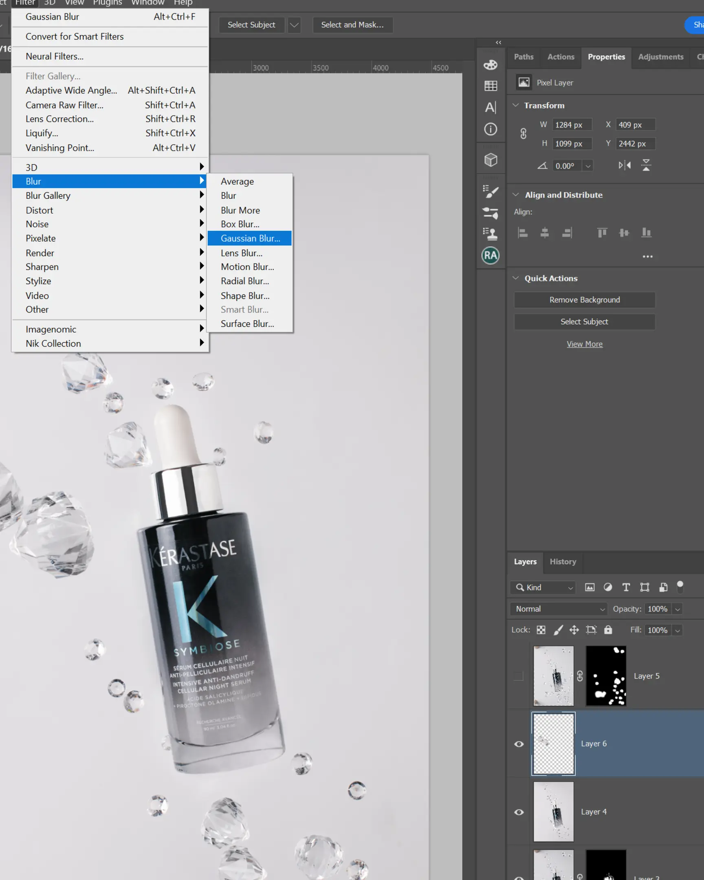Viewport: 704px width, 880px height.
Task: Open the Info panel icon
Action: (491, 129)
